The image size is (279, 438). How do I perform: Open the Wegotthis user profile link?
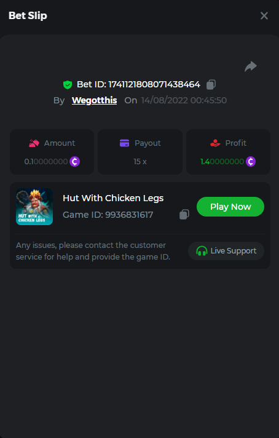(94, 100)
